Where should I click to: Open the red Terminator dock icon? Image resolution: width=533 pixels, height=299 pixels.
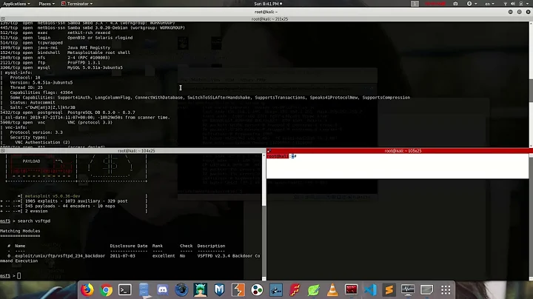point(351,290)
